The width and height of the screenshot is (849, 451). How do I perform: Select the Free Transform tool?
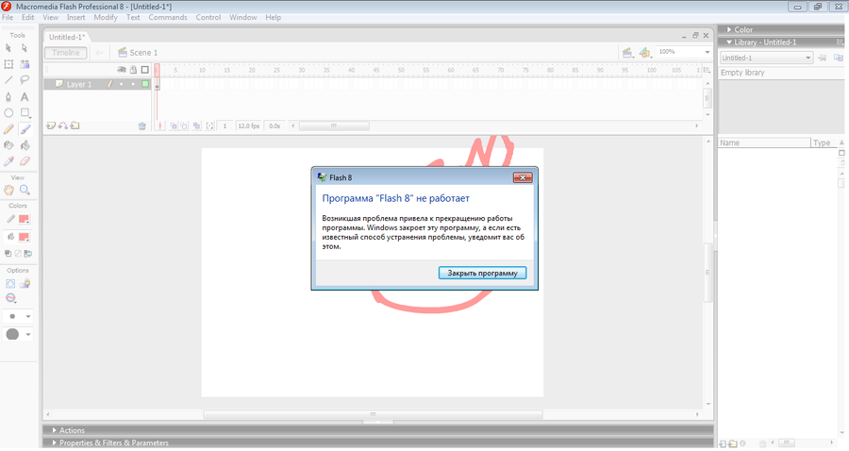point(8,64)
